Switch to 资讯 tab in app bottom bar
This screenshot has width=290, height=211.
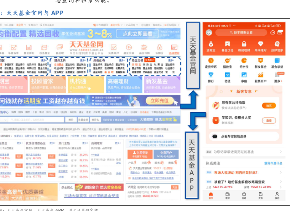click(x=260, y=196)
